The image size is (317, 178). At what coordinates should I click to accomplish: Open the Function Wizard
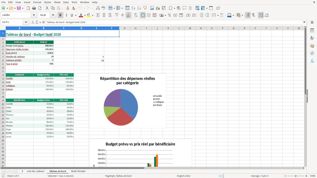33,22
